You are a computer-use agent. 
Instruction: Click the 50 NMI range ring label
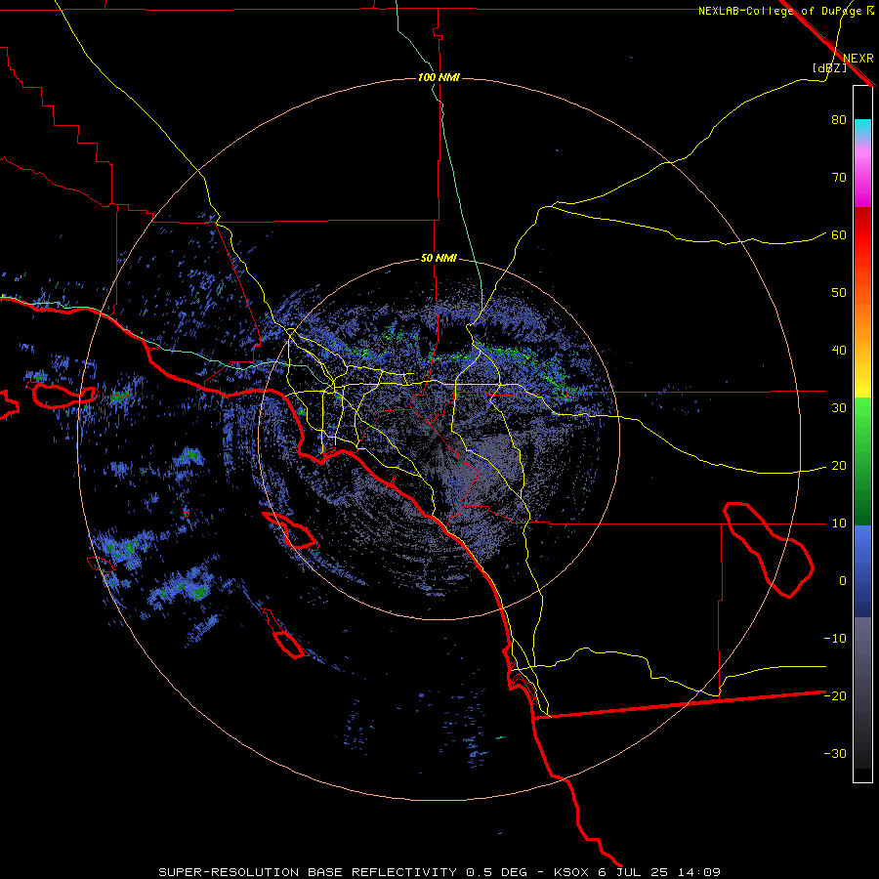point(439,259)
